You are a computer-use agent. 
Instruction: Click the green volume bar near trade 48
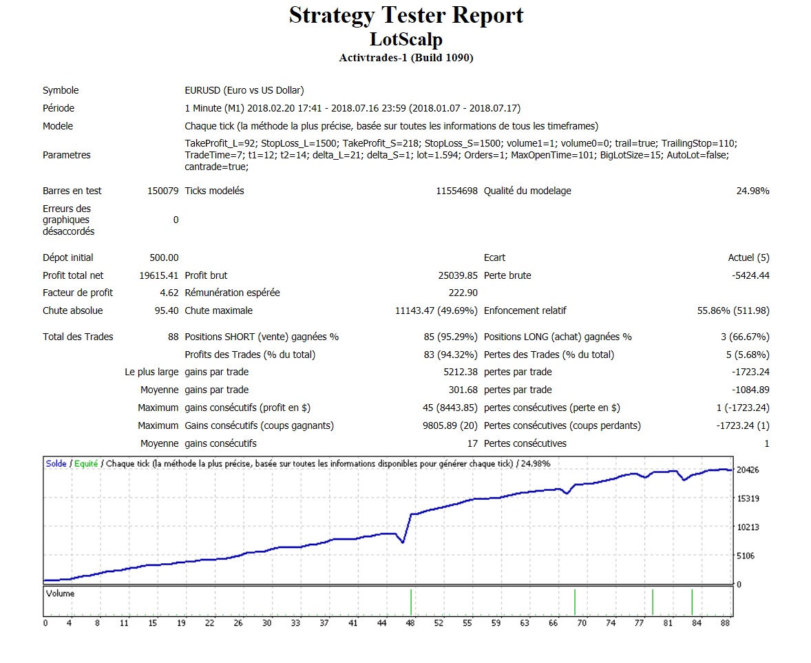click(411, 602)
